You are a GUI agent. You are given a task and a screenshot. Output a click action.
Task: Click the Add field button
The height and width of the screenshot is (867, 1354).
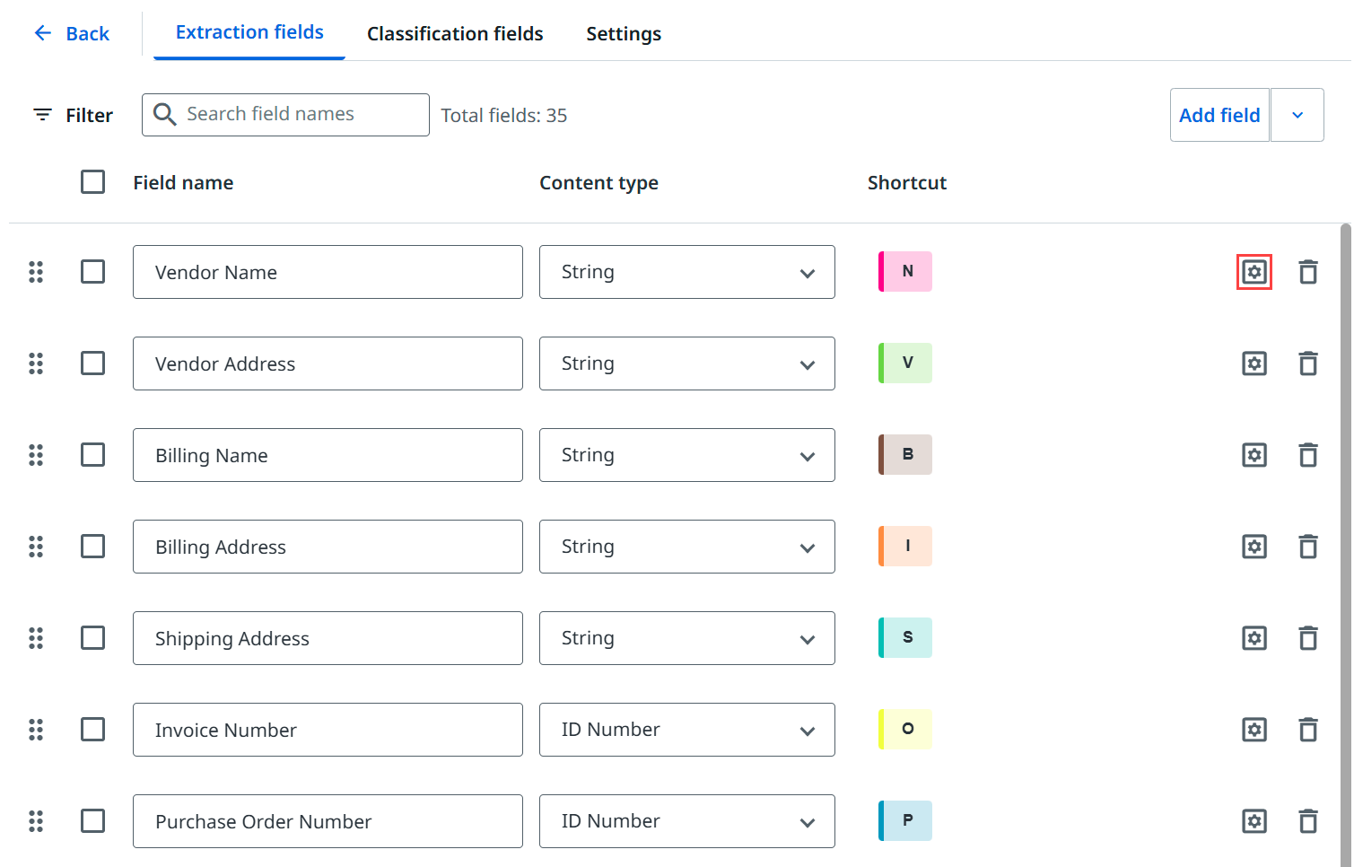(x=1219, y=115)
